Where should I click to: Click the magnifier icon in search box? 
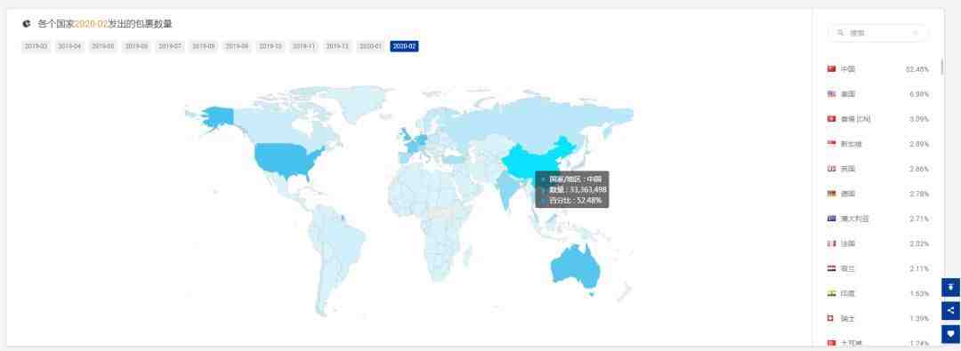840,33
